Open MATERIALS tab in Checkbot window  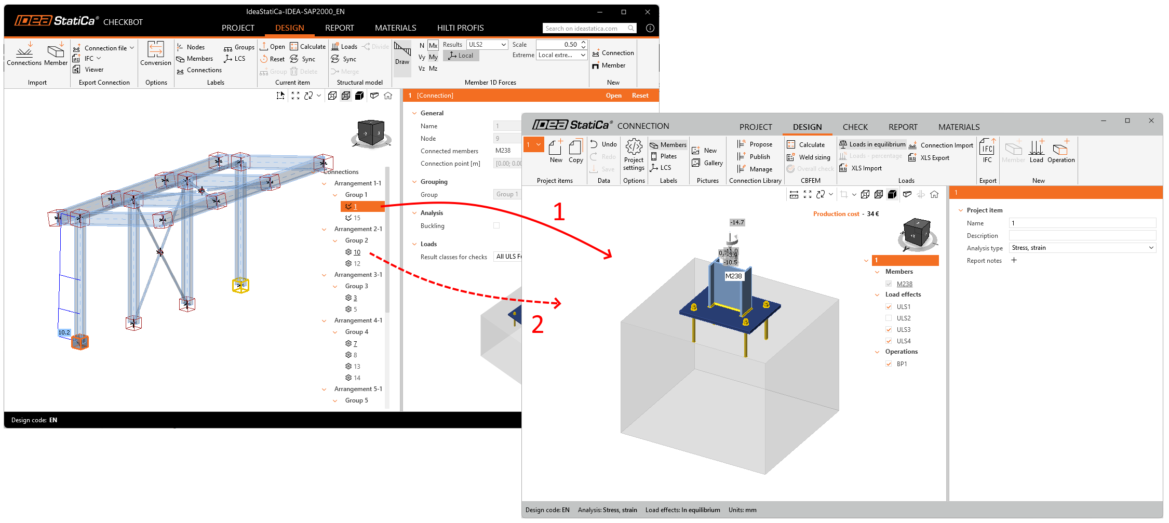pos(396,28)
